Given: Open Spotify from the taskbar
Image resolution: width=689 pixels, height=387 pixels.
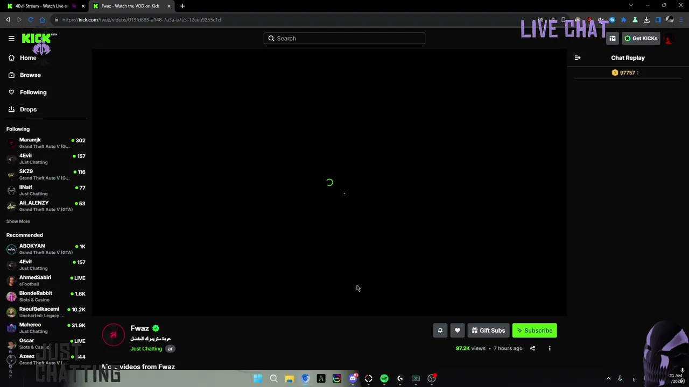Looking at the screenshot, I should click(x=384, y=379).
